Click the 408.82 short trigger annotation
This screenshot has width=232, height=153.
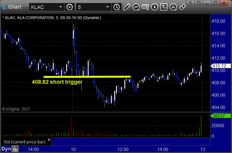pyautogui.click(x=57, y=82)
